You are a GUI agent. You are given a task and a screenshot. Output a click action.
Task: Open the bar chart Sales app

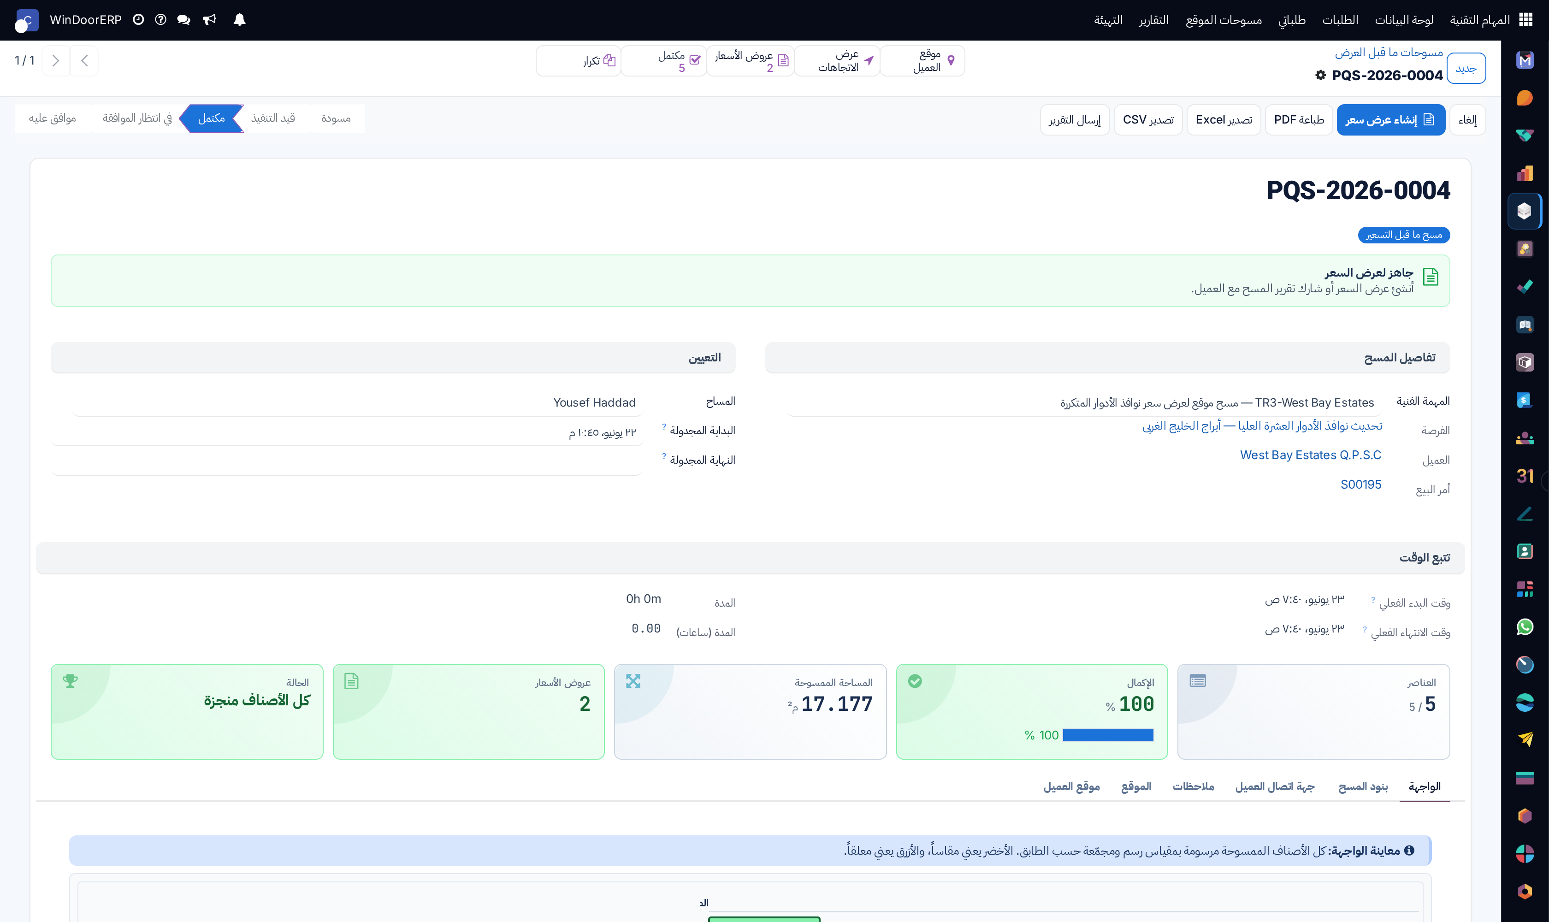click(x=1524, y=173)
